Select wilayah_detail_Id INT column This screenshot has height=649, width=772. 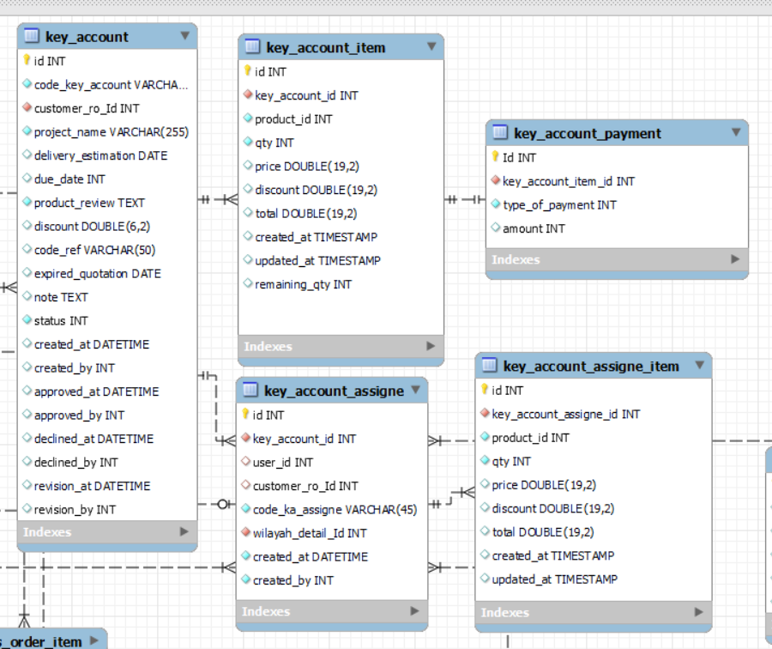point(309,533)
